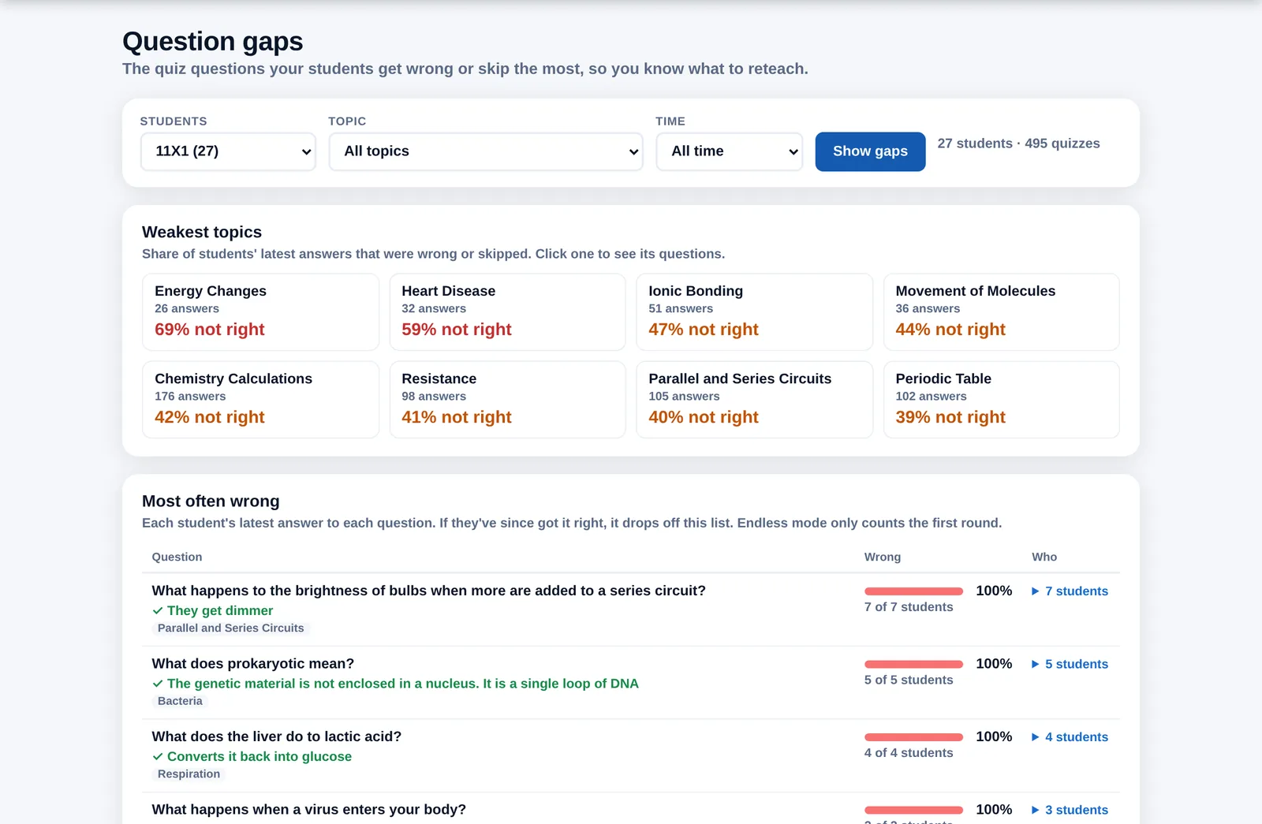Open the Resistance topic card
1262x824 pixels.
coord(507,400)
